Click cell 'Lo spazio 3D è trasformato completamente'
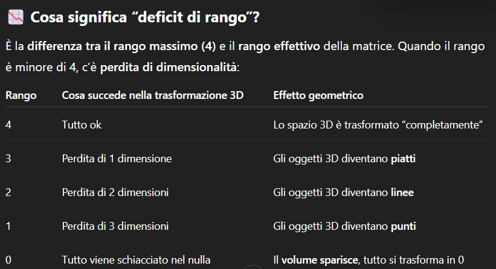 [378, 125]
